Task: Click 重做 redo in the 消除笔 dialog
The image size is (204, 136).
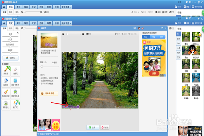Action: coord(124,34)
